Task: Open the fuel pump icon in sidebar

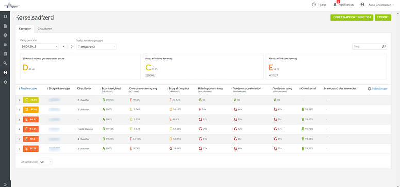Action: pyautogui.click(x=5, y=45)
